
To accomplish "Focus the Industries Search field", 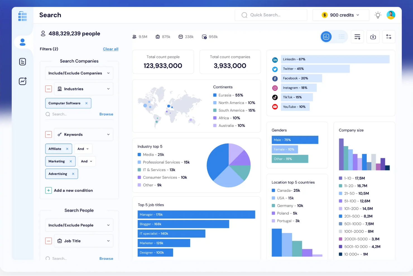I will pyautogui.click(x=71, y=114).
